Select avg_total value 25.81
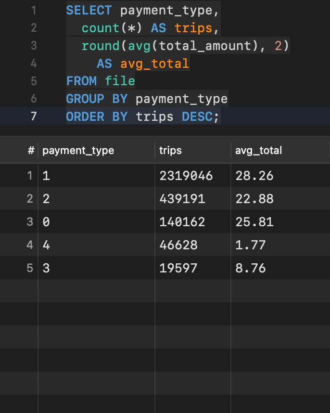330x413 pixels. pos(254,222)
